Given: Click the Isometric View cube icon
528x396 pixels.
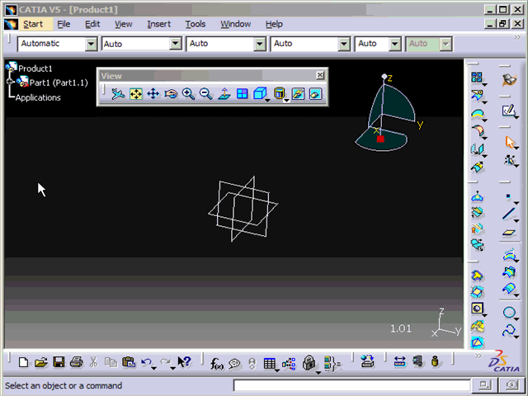Looking at the screenshot, I should point(260,93).
